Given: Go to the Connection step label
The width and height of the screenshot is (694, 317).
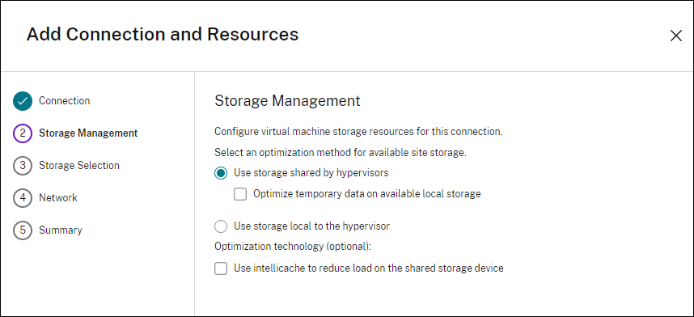Looking at the screenshot, I should pyautogui.click(x=64, y=100).
